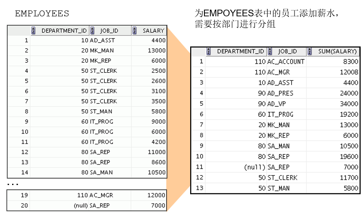Viewport: 364px width, 216px height.
Task: Click sum value 19200 in result table
Action: coord(349,114)
